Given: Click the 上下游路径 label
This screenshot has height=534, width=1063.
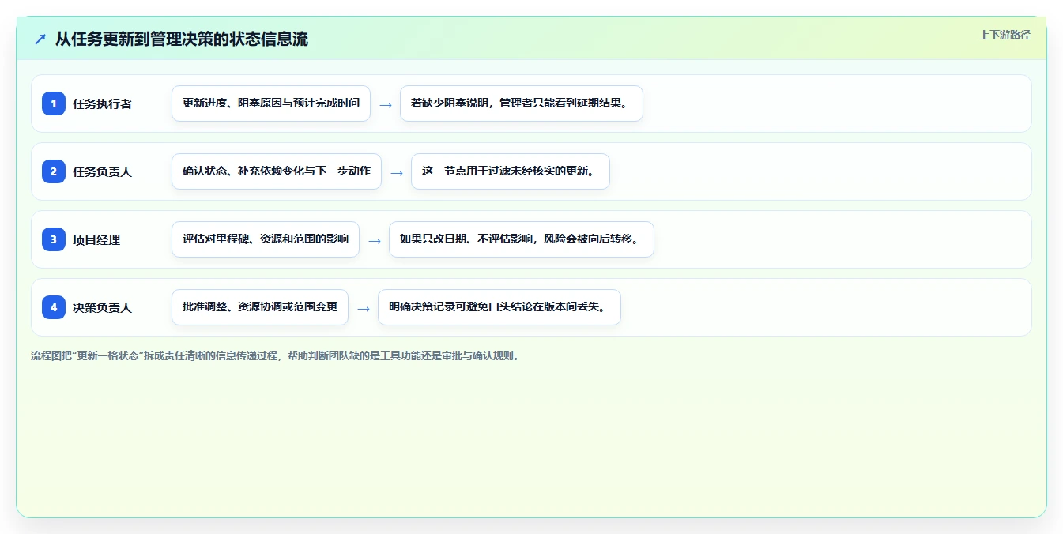Looking at the screenshot, I should [x=1005, y=35].
